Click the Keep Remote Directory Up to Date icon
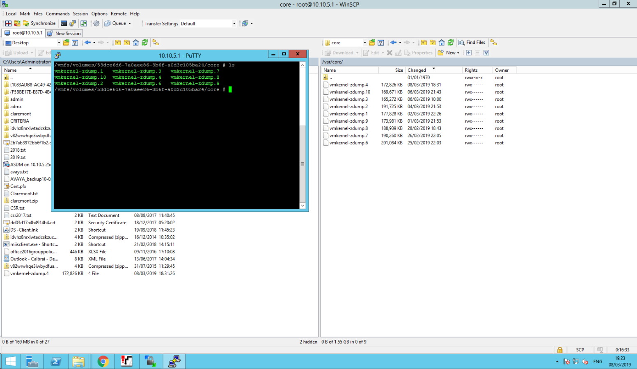 84,23
